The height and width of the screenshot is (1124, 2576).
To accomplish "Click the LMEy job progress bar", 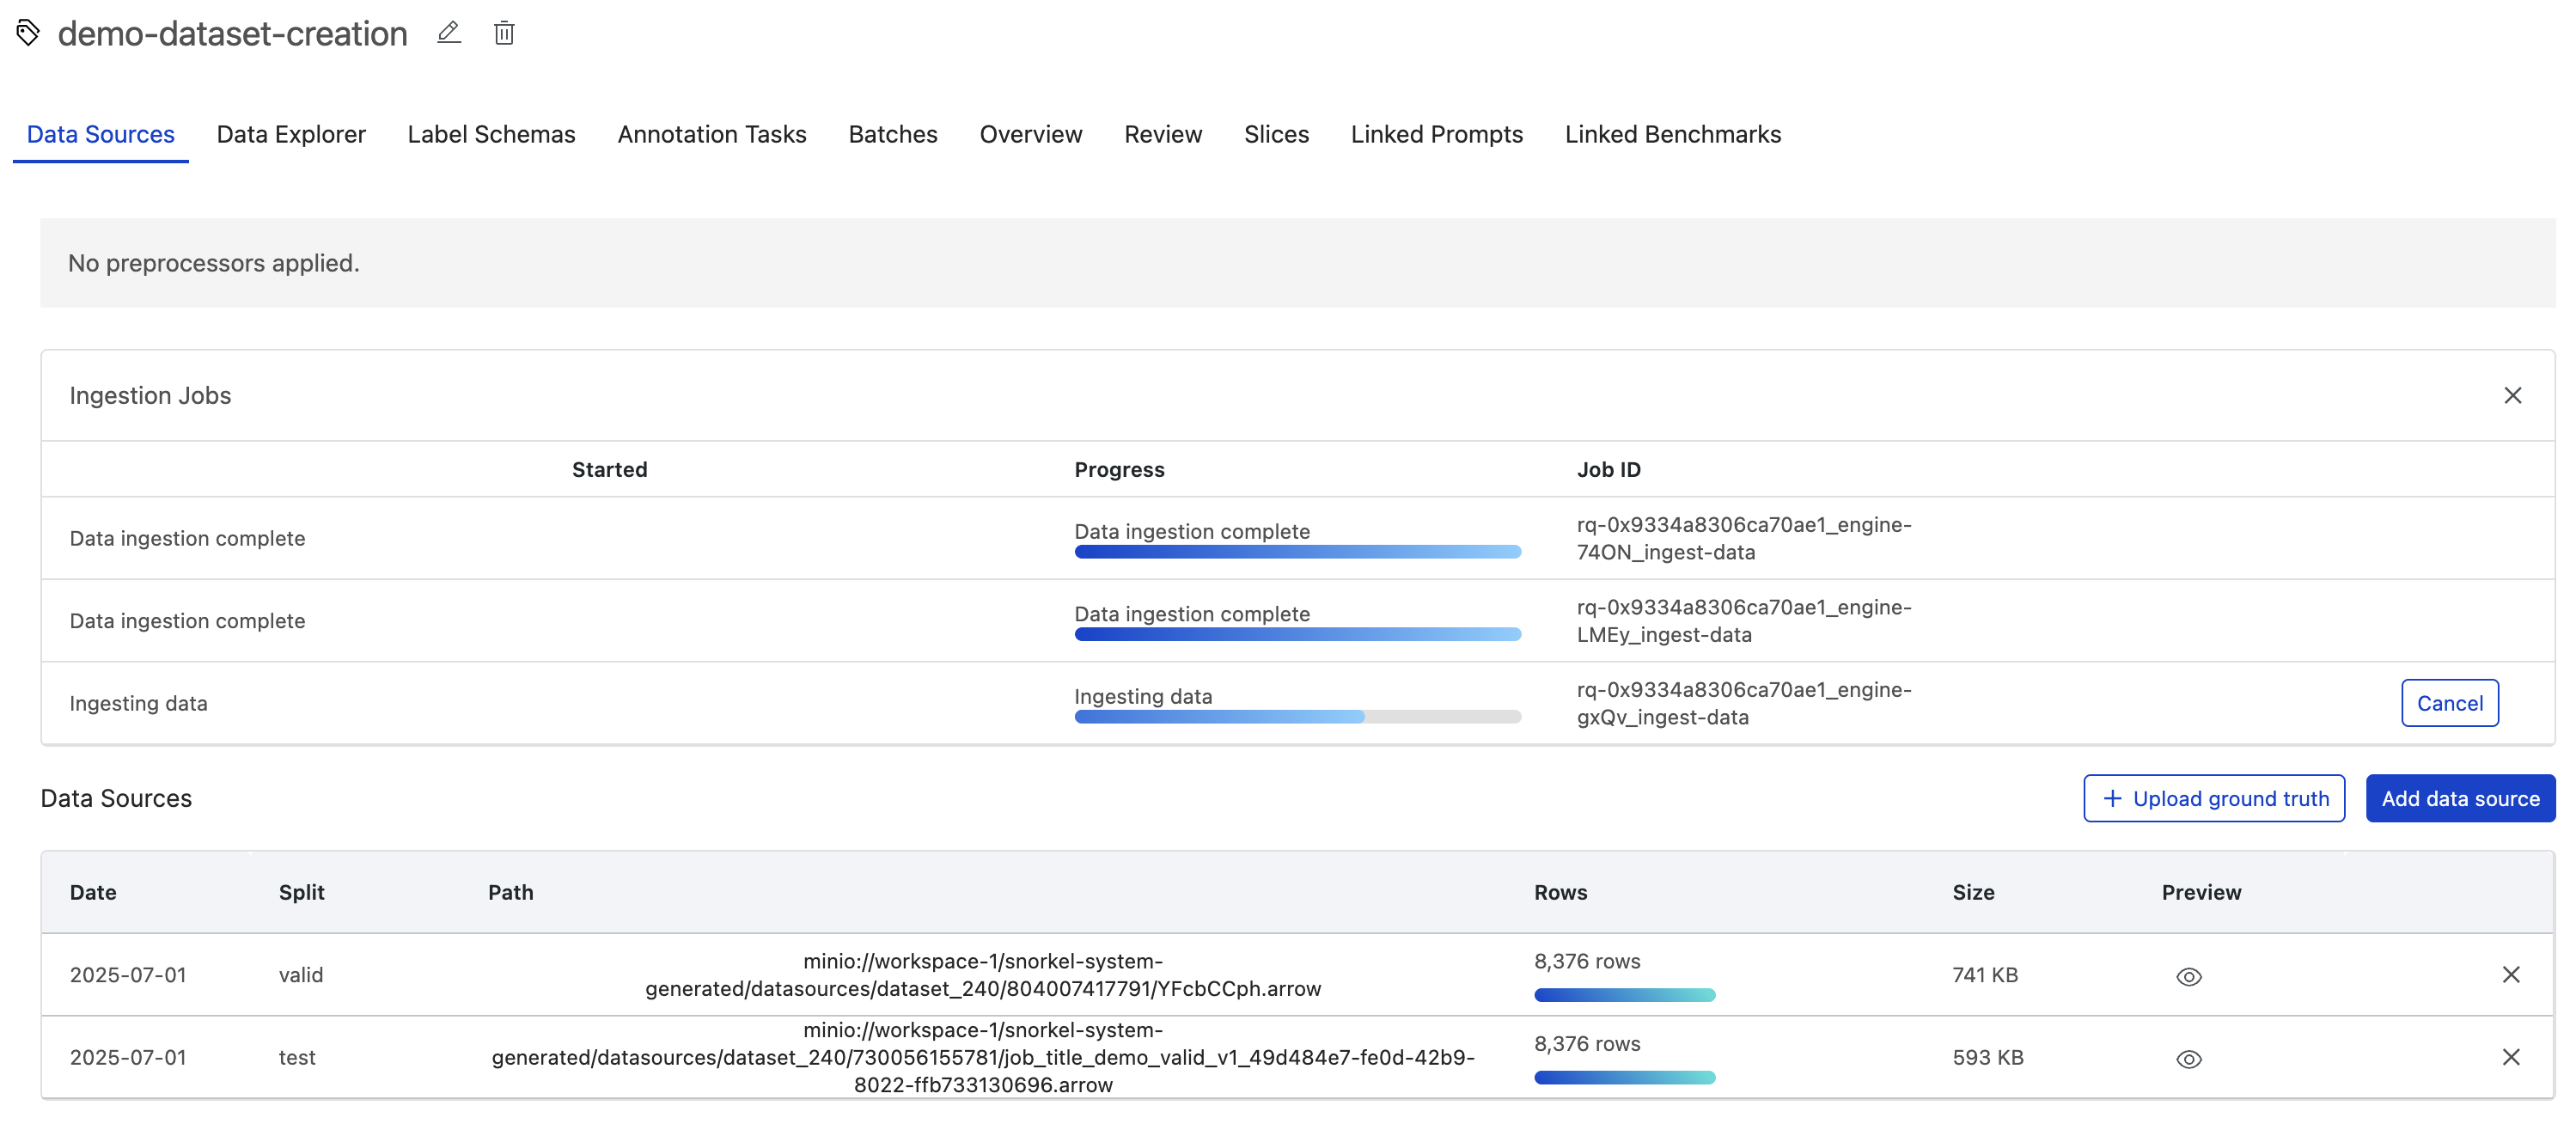I will (1297, 634).
